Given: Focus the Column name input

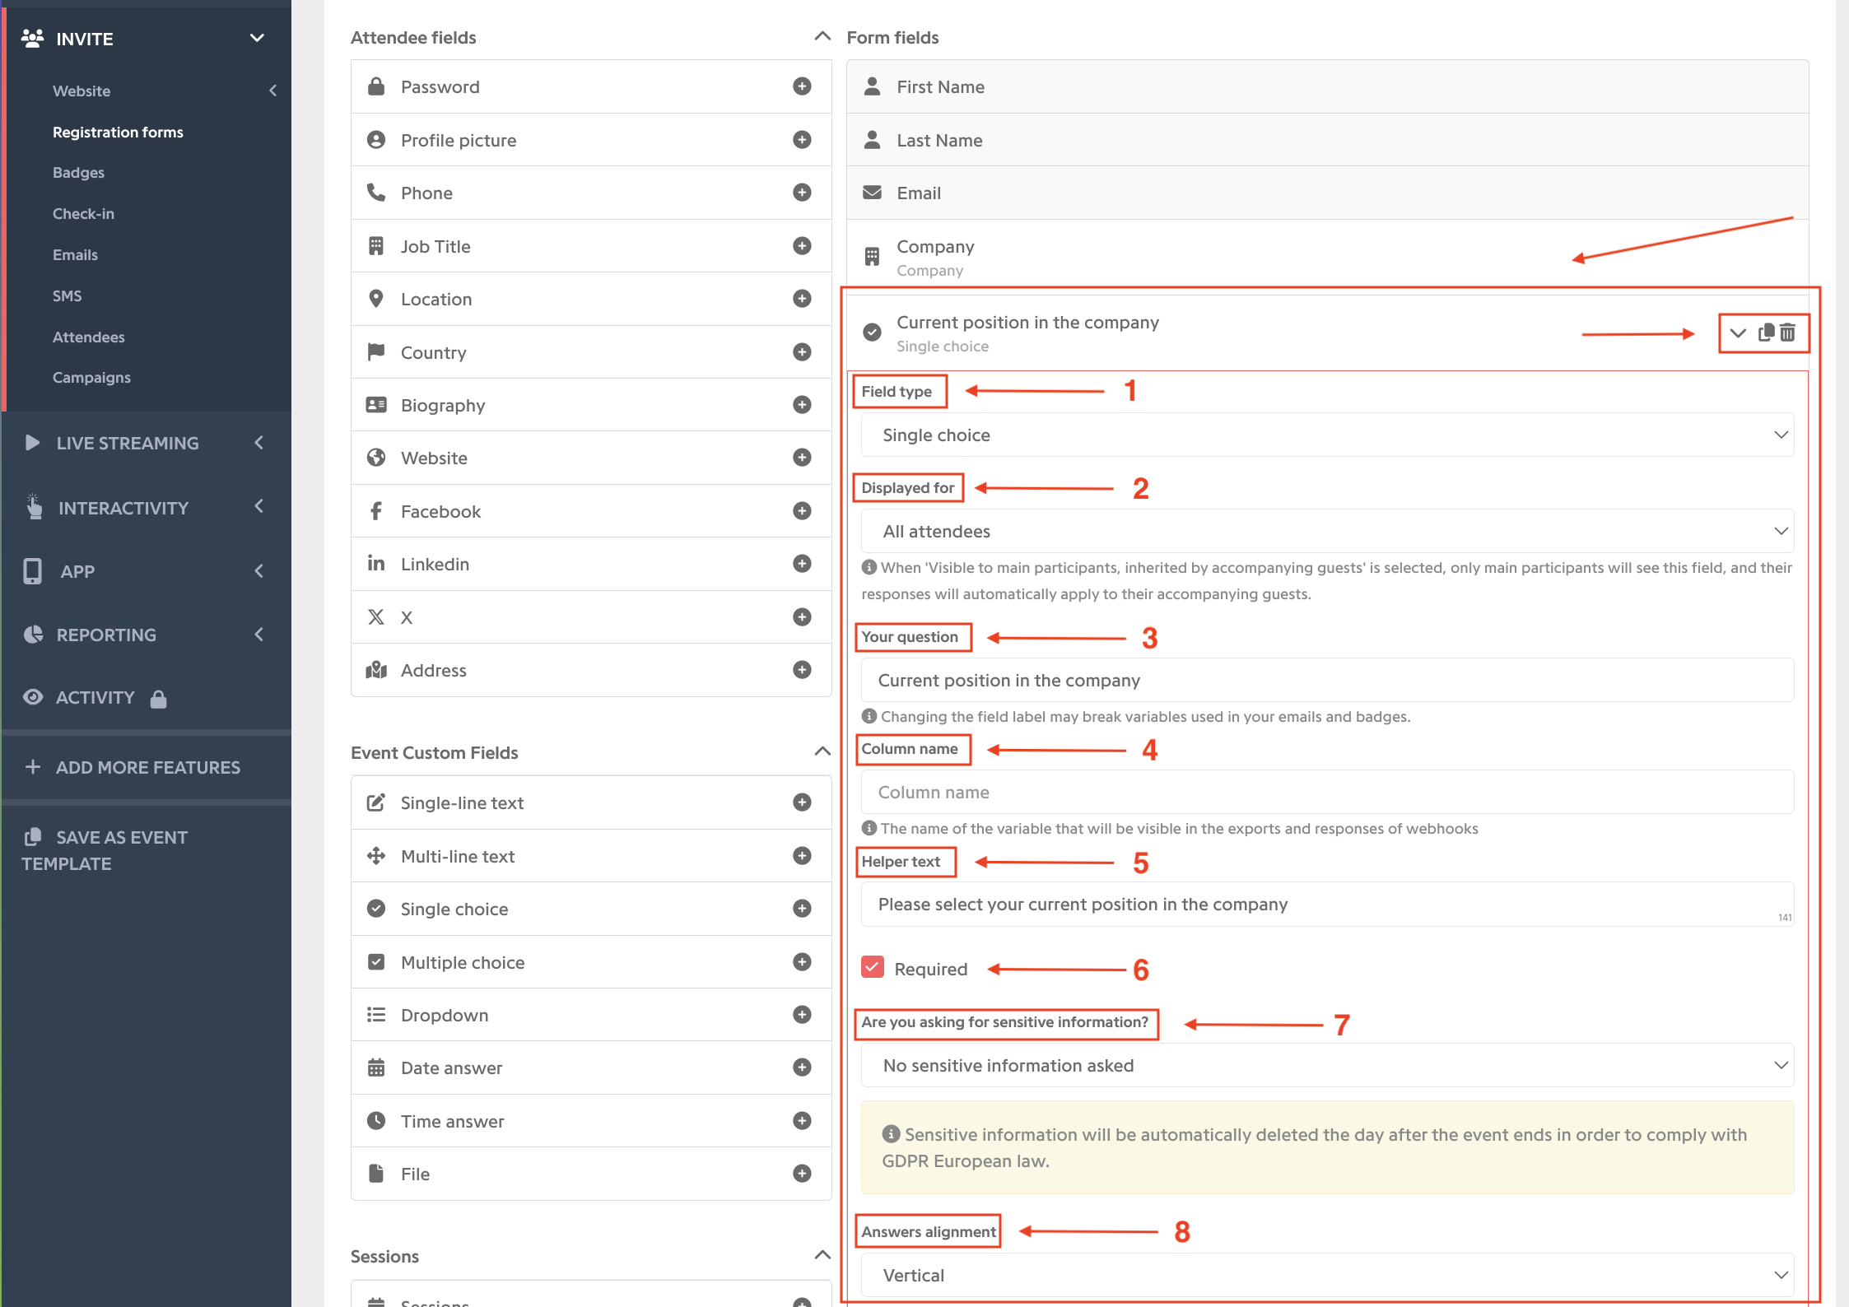Looking at the screenshot, I should [x=1327, y=792].
